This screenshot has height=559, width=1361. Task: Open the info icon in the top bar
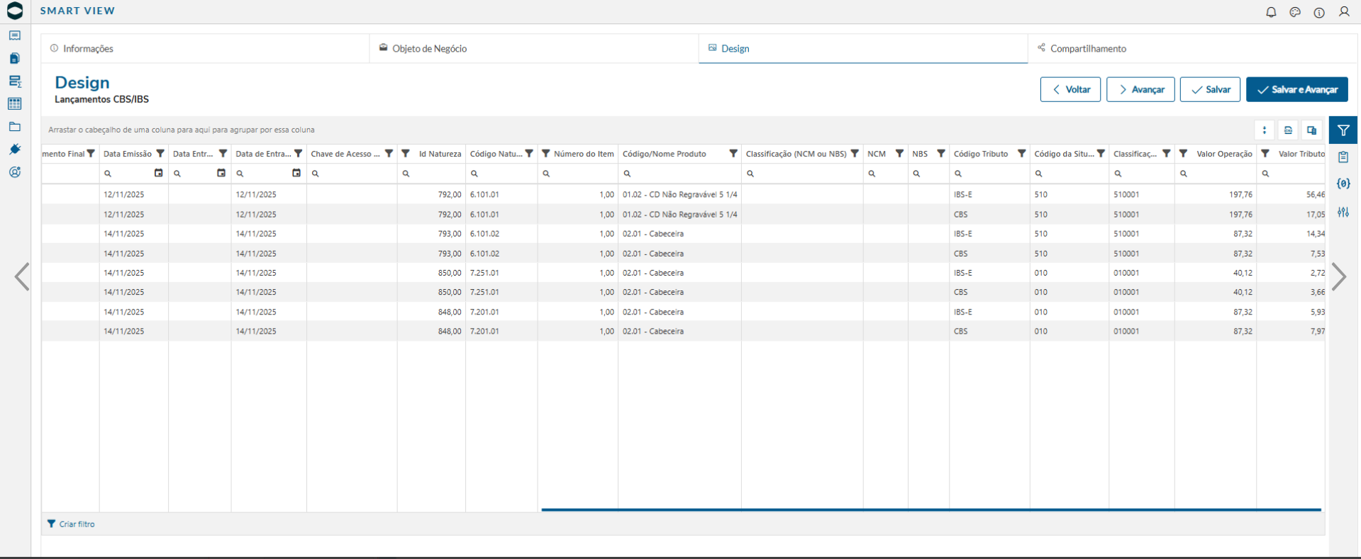click(x=1319, y=12)
